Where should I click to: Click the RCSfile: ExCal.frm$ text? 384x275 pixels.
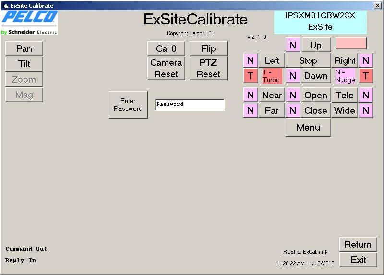[x=305, y=252]
